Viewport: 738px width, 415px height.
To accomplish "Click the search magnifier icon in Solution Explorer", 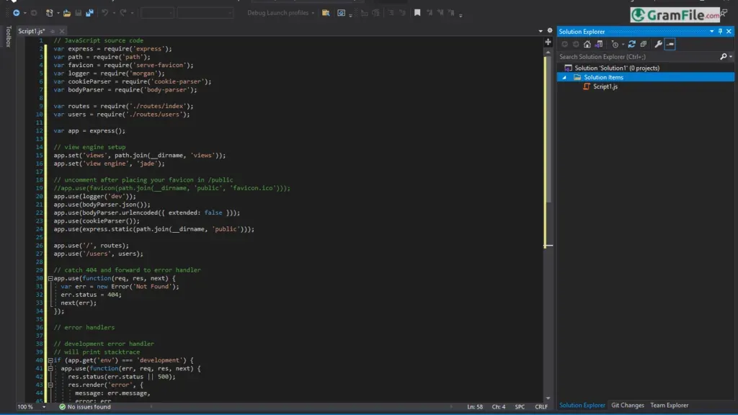I will (724, 57).
